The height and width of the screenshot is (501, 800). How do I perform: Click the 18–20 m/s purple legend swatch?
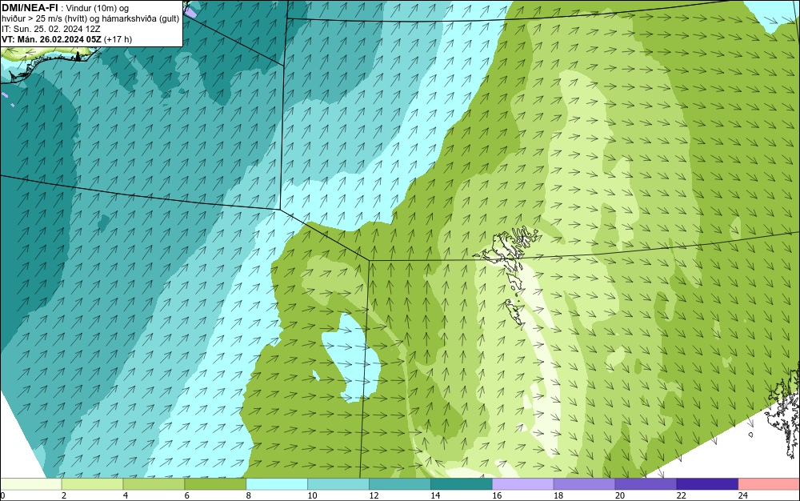coord(584,483)
